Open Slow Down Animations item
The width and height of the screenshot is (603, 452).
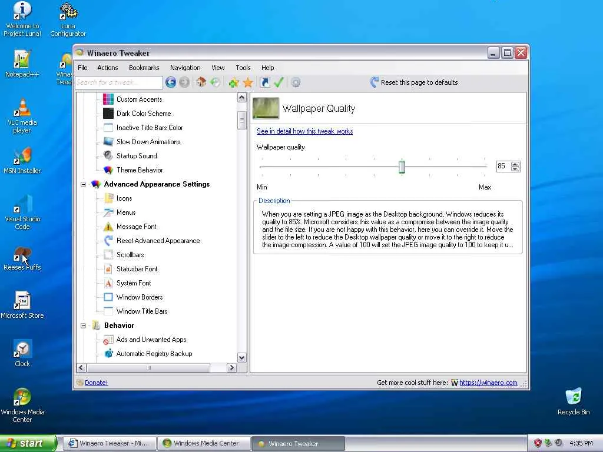148,142
